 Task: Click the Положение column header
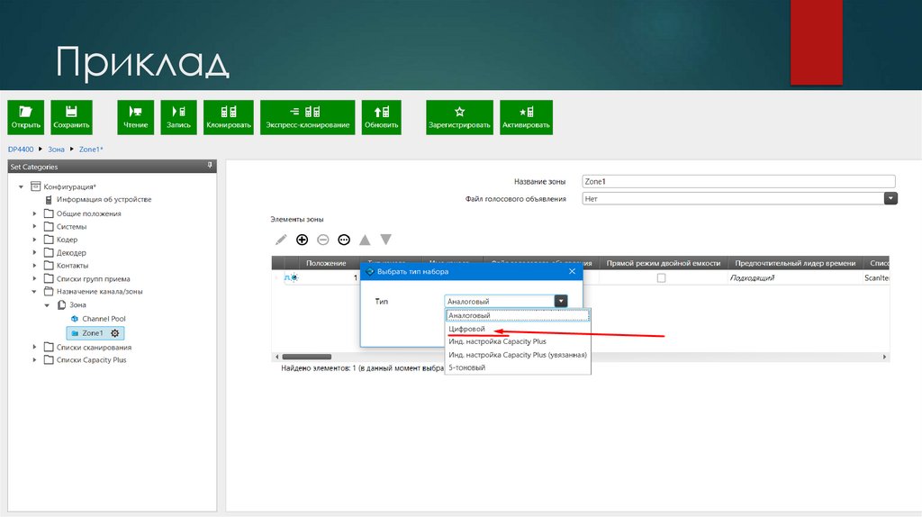(326, 263)
